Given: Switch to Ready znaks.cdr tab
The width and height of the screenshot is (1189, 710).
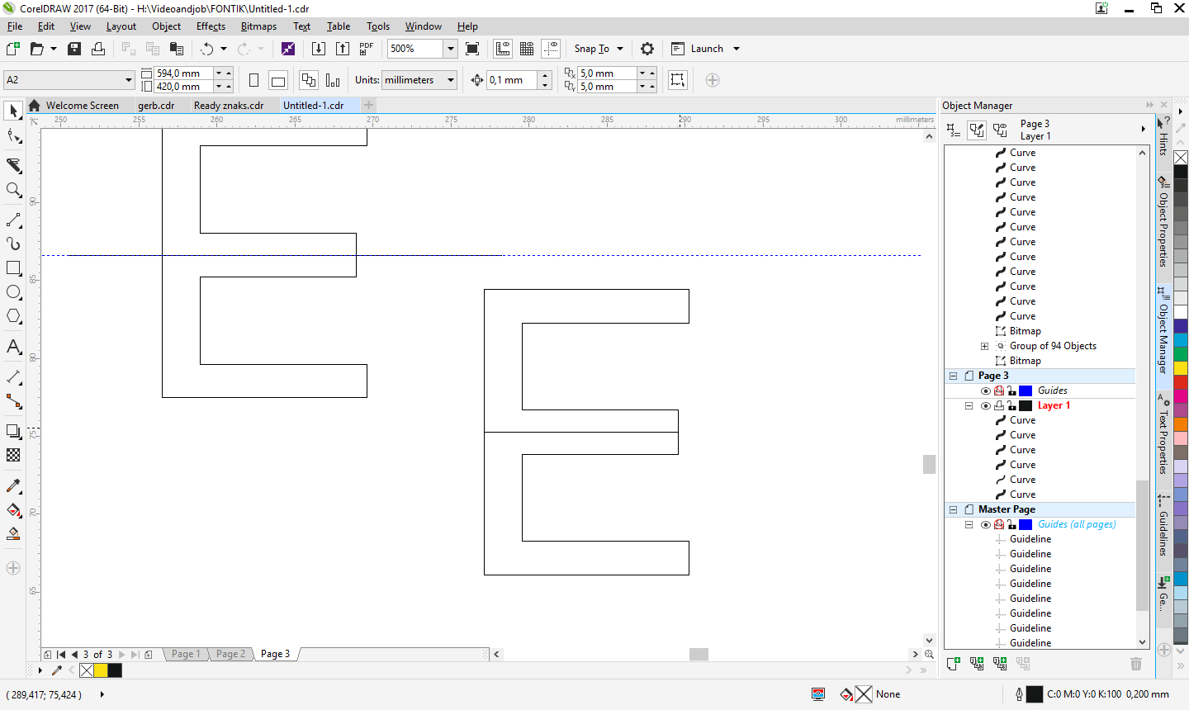Looking at the screenshot, I should 229,106.
